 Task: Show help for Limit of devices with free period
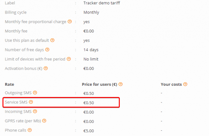69,59
